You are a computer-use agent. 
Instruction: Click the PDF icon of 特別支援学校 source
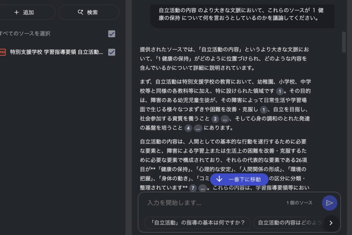click(x=2, y=52)
